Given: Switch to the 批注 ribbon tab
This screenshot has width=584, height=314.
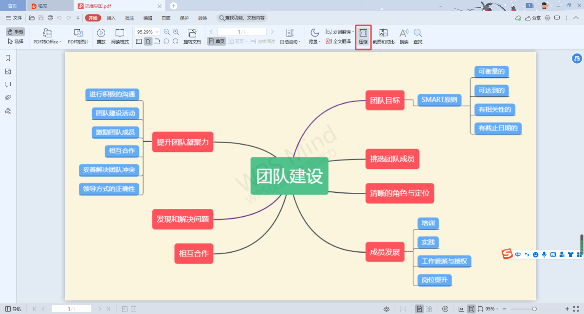Looking at the screenshot, I should pos(129,18).
